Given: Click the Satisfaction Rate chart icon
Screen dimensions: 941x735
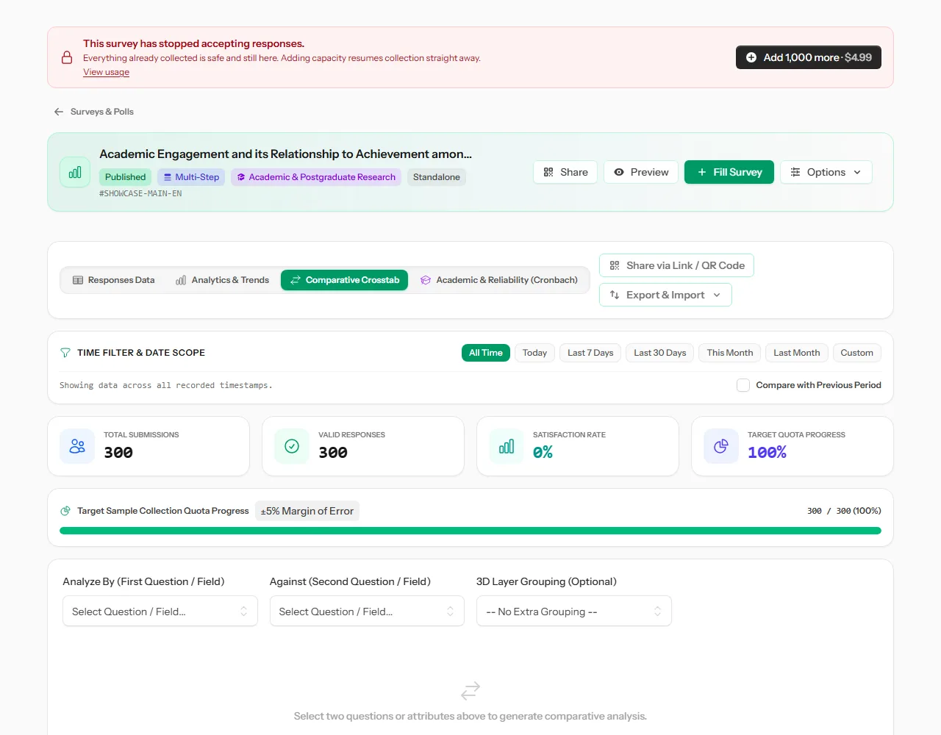Looking at the screenshot, I should 507,446.
